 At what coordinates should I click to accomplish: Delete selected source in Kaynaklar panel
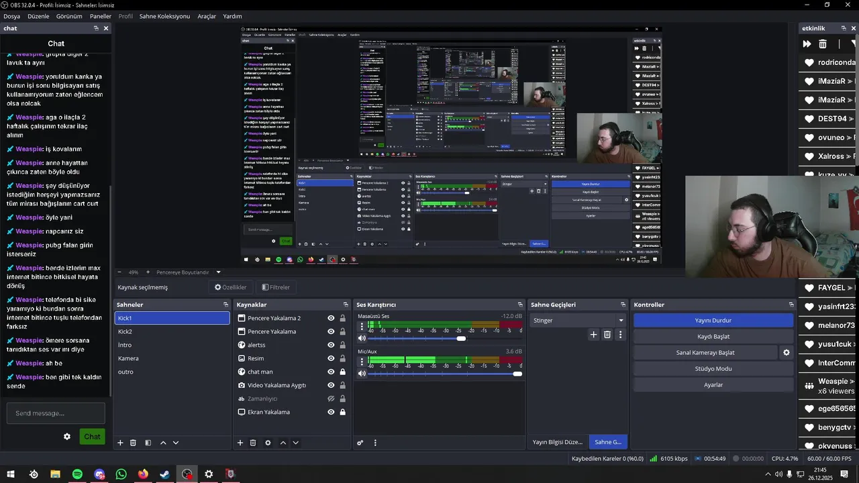[x=253, y=443]
